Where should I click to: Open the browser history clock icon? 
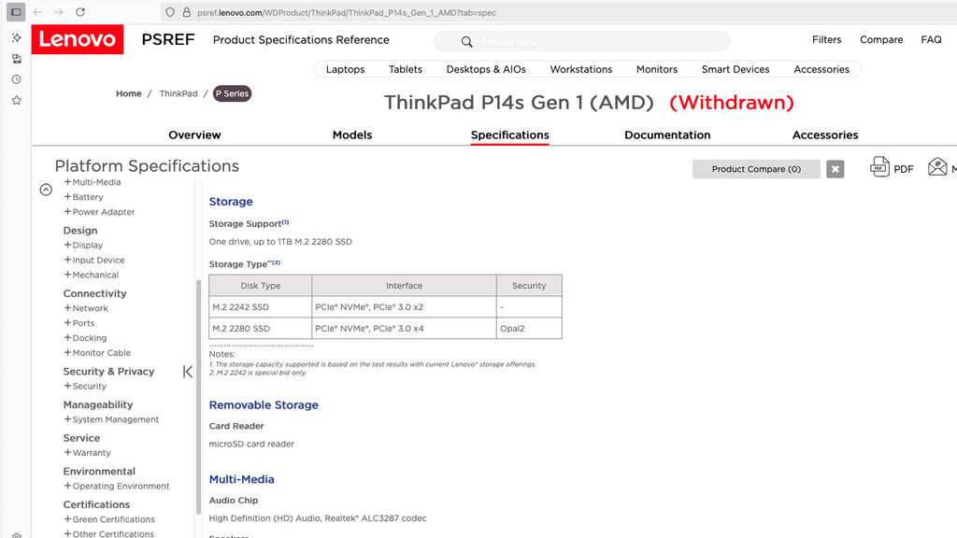pyautogui.click(x=17, y=79)
